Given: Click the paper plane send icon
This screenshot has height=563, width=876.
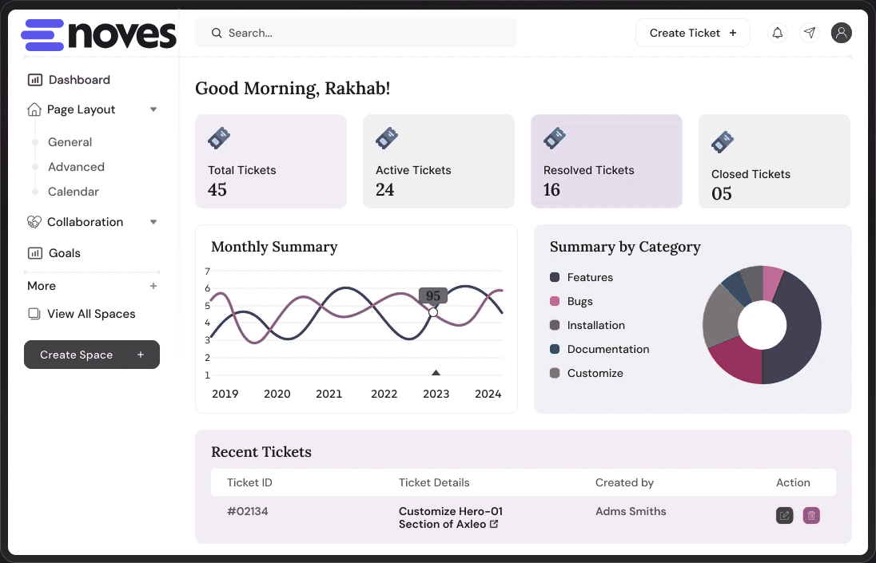Looking at the screenshot, I should click(810, 33).
